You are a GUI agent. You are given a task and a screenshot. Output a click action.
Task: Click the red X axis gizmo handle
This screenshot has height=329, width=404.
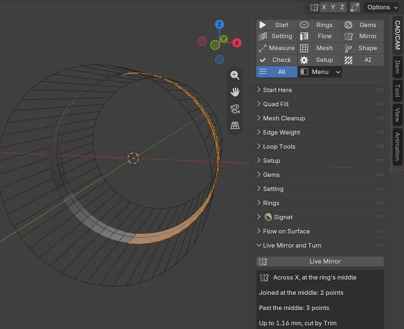coord(237,43)
